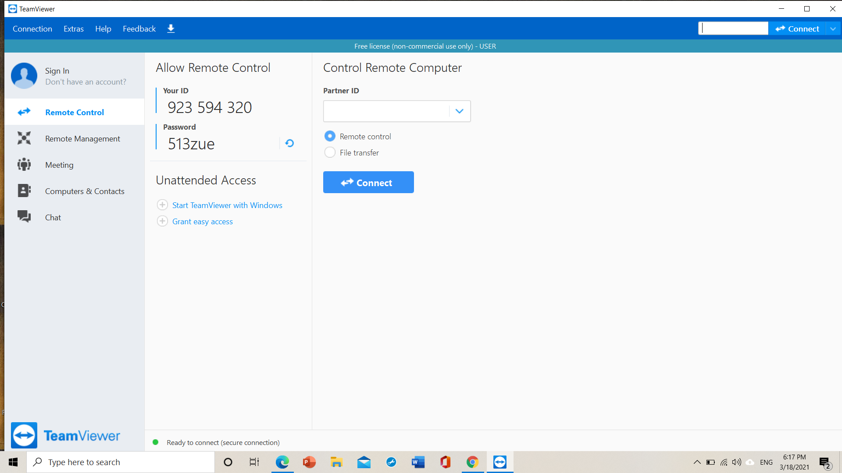
Task: Click the Computers & Contacts address book icon
Action: pyautogui.click(x=24, y=191)
